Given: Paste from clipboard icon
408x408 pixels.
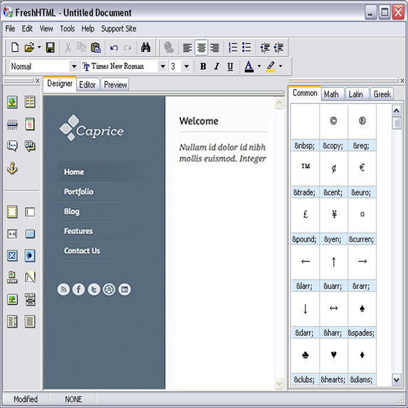Looking at the screenshot, I should tap(95, 48).
